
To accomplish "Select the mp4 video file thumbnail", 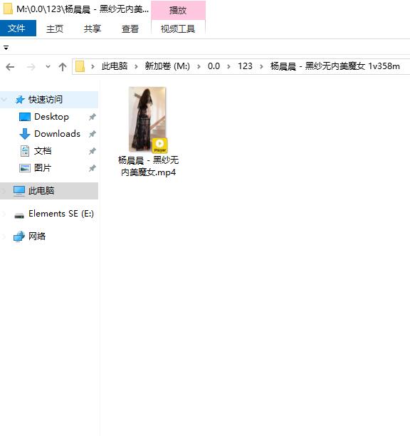I will point(148,120).
